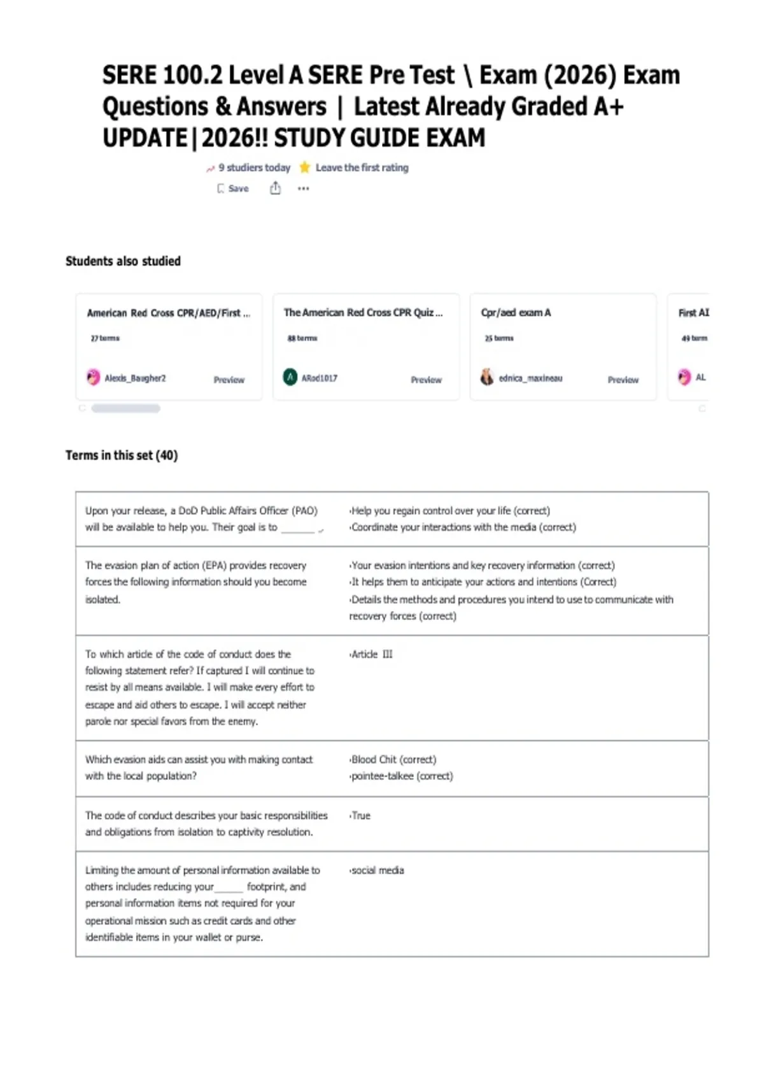Preview The American Red Cross CPR Quiz
This screenshot has width=764, height=1083.
(x=426, y=380)
